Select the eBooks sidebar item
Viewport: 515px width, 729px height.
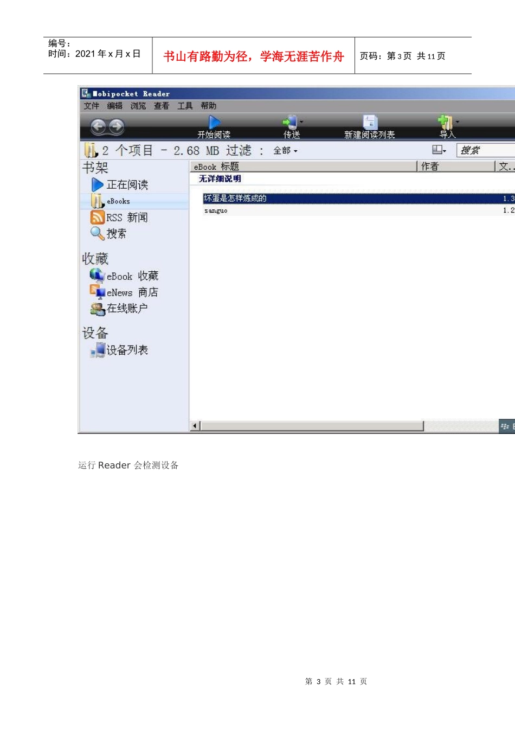coord(134,201)
